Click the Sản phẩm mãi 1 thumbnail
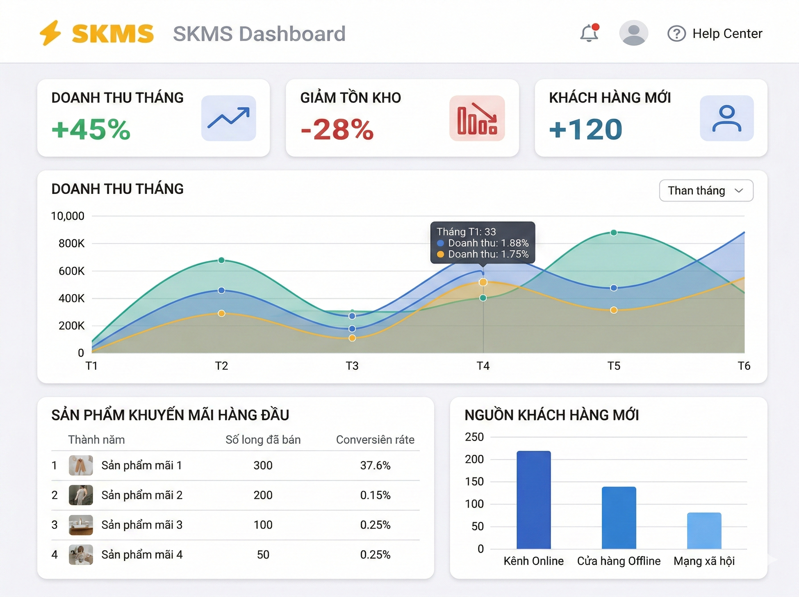The image size is (799, 597). point(81,465)
